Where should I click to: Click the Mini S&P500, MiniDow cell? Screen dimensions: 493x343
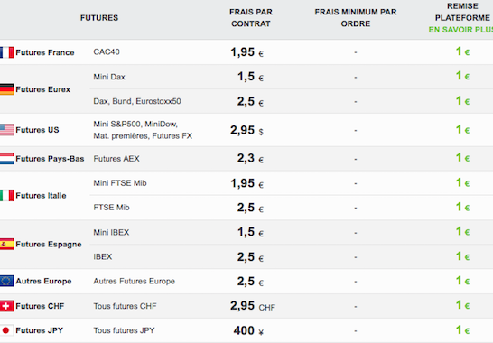(143, 130)
